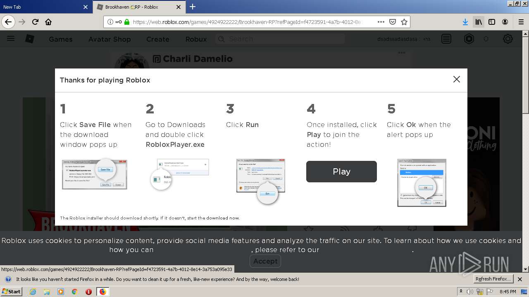
Task: Click the Run step illustration
Action: 261,181
